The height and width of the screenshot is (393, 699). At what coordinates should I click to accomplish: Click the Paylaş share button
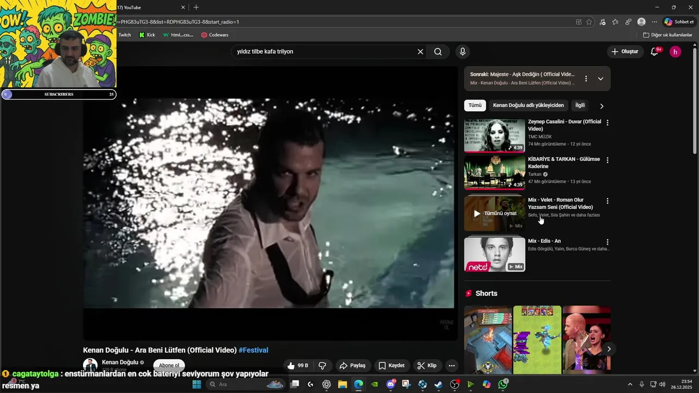click(x=352, y=366)
